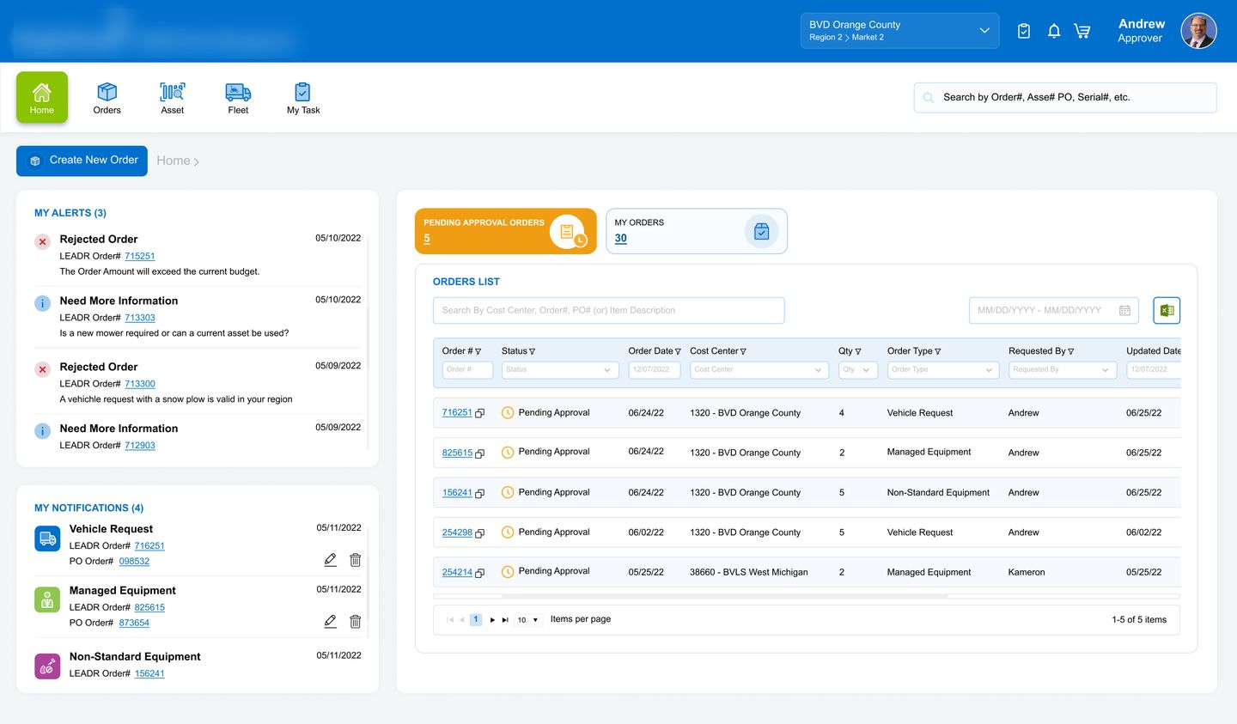This screenshot has height=724, width=1237.
Task: Open the Order Type filter dropdown
Action: pyautogui.click(x=942, y=370)
